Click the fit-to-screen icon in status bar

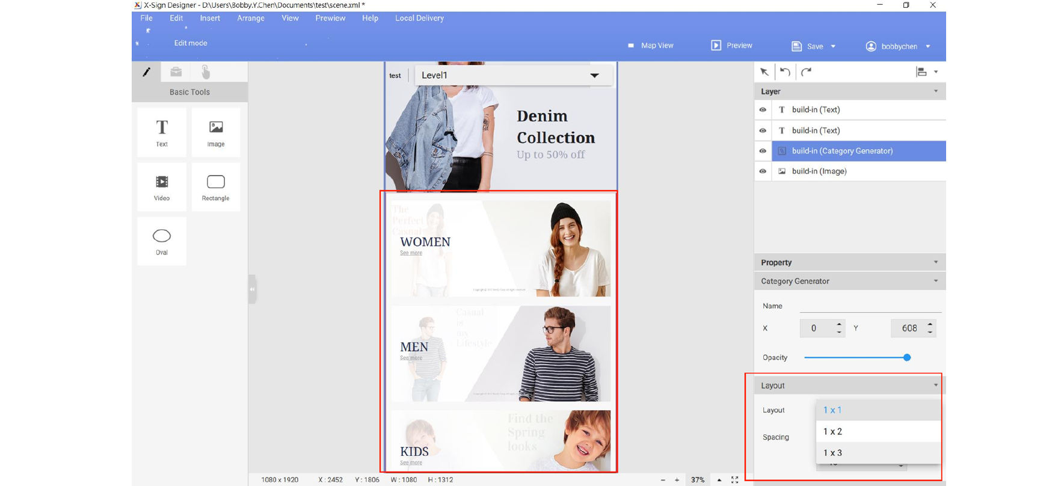point(734,480)
